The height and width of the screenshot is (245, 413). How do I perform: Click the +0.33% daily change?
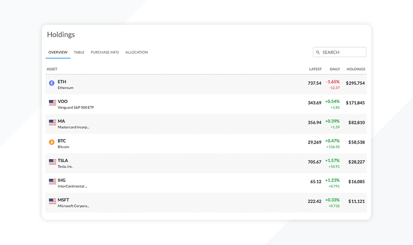pyautogui.click(x=332, y=200)
